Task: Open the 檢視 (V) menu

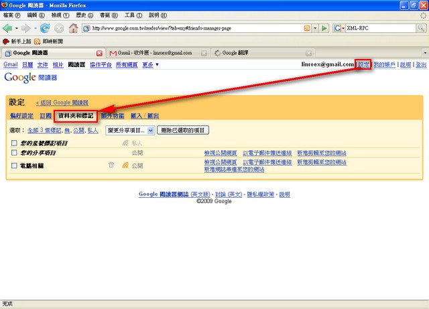Action: [60, 15]
